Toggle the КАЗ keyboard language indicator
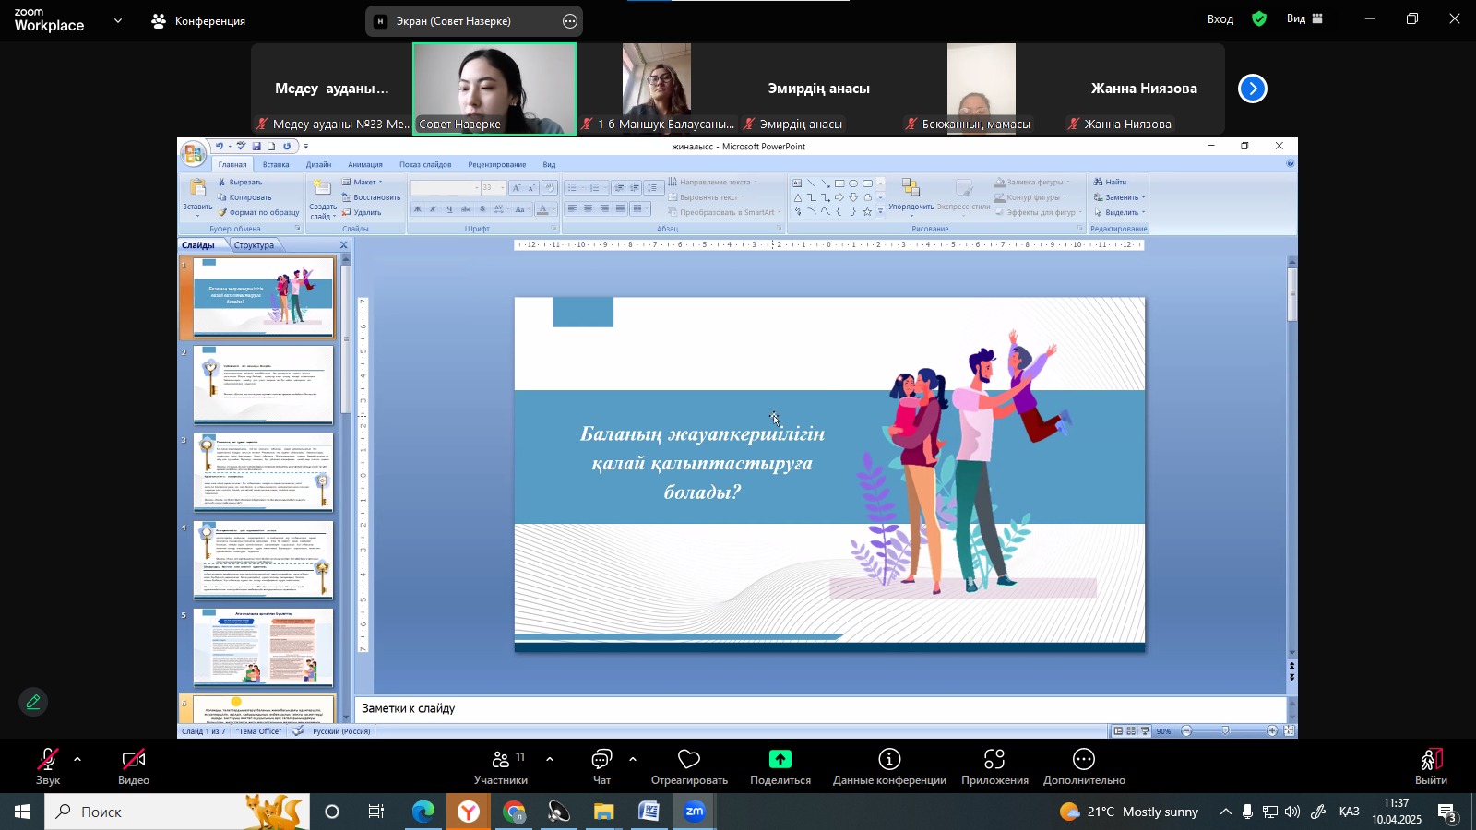1476x830 pixels. 1349,812
